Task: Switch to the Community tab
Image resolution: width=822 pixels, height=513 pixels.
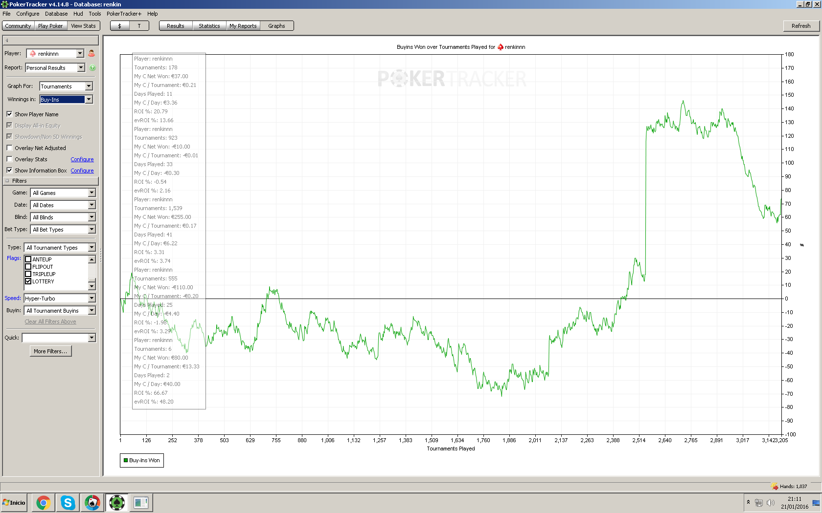Action: pyautogui.click(x=18, y=26)
